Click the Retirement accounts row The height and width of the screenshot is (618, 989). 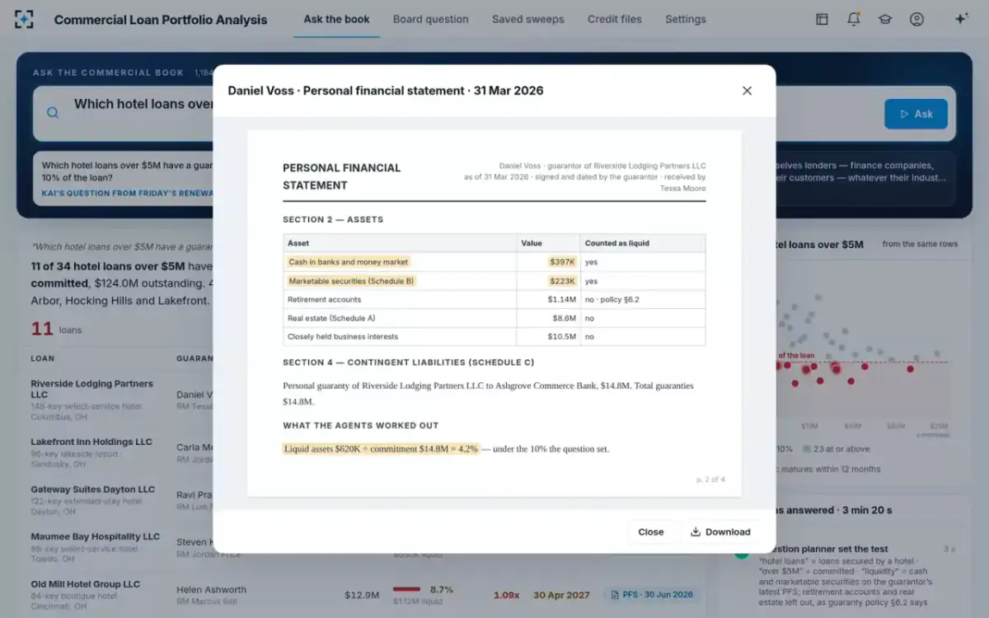coord(494,299)
